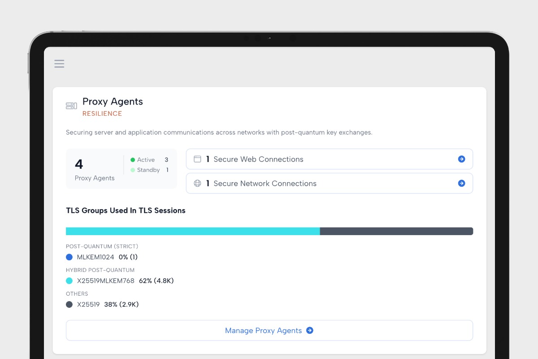
Task: Click the 'OTHERS' label
Action: [x=77, y=294]
